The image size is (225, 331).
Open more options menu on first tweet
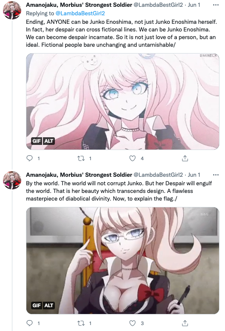tap(216, 5)
